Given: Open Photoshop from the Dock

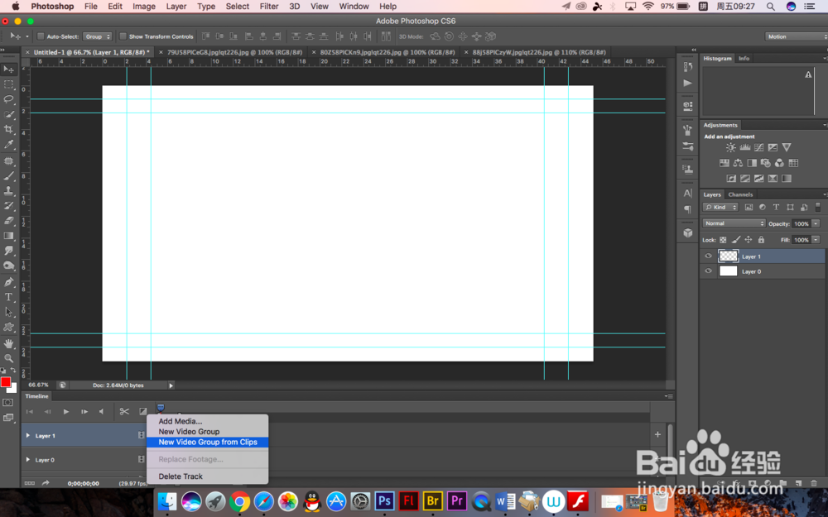Looking at the screenshot, I should tap(384, 500).
